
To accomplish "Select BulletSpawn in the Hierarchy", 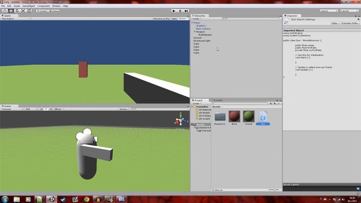I will (x=205, y=35).
